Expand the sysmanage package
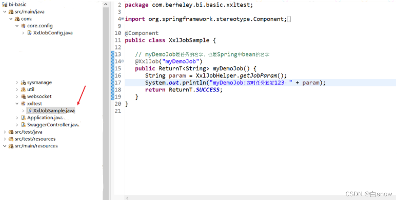 17,83
